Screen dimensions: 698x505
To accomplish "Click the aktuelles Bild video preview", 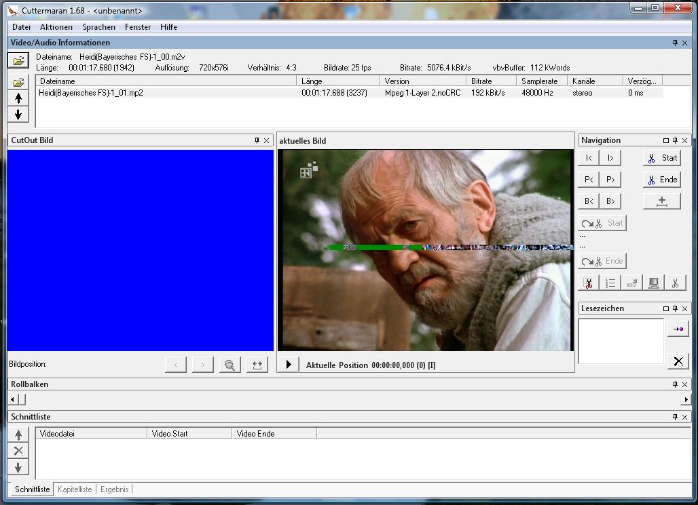I will (426, 250).
